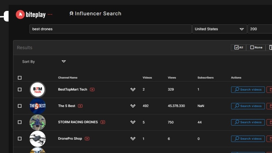Expand The 5 Best row details chevron
This screenshot has width=272, height=153.
click(x=133, y=106)
